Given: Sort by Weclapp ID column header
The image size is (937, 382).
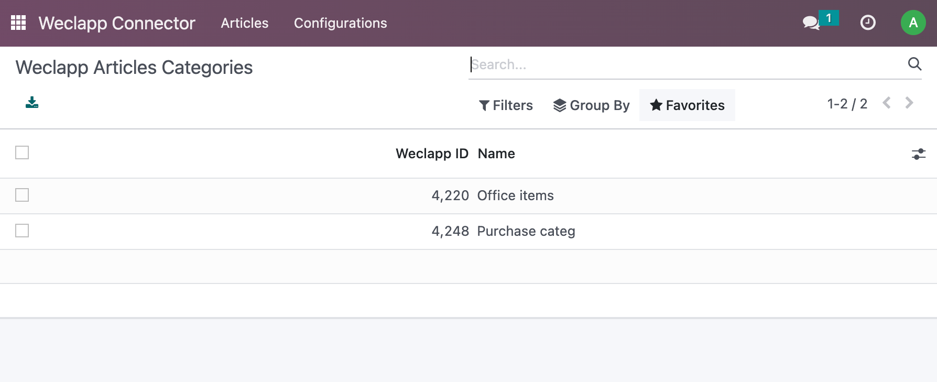Looking at the screenshot, I should [x=431, y=154].
